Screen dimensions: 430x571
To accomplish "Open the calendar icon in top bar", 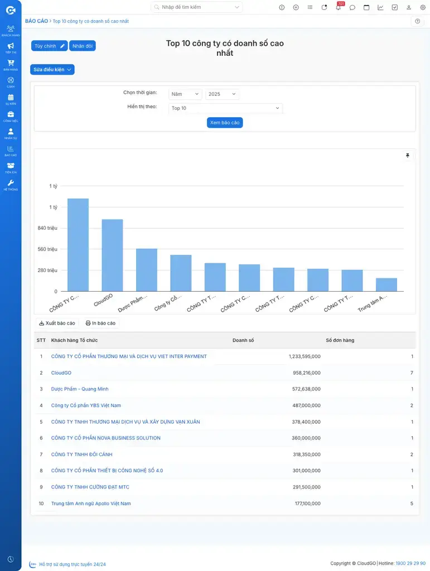I will (366, 7).
